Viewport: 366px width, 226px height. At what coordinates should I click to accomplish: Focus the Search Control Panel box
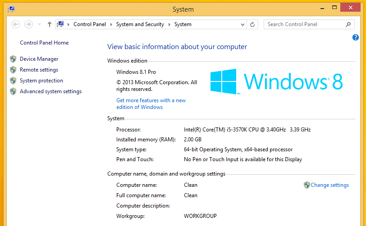click(x=304, y=24)
